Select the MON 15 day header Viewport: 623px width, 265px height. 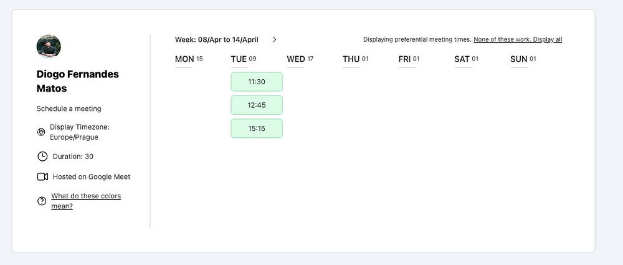189,59
